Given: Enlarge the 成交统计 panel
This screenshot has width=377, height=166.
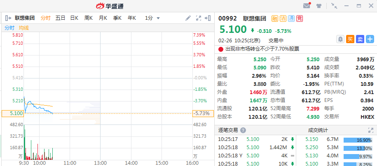Looking at the screenshot, I should [x=370, y=130].
